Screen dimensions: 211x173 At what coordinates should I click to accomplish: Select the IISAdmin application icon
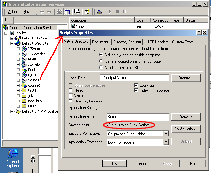(x=24, y=49)
